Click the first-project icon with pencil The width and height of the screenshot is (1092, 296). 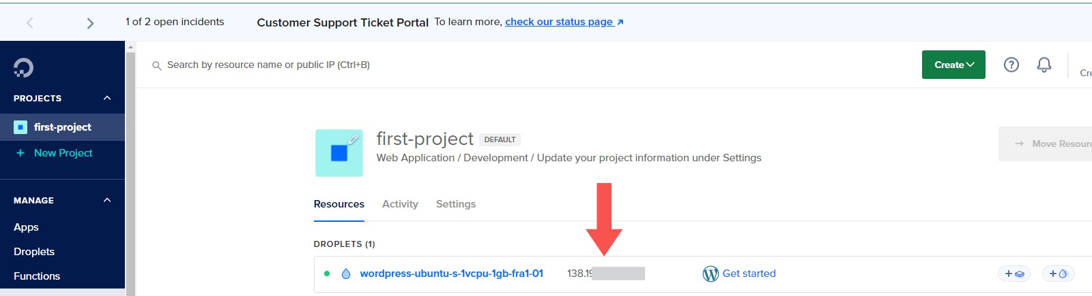[339, 153]
